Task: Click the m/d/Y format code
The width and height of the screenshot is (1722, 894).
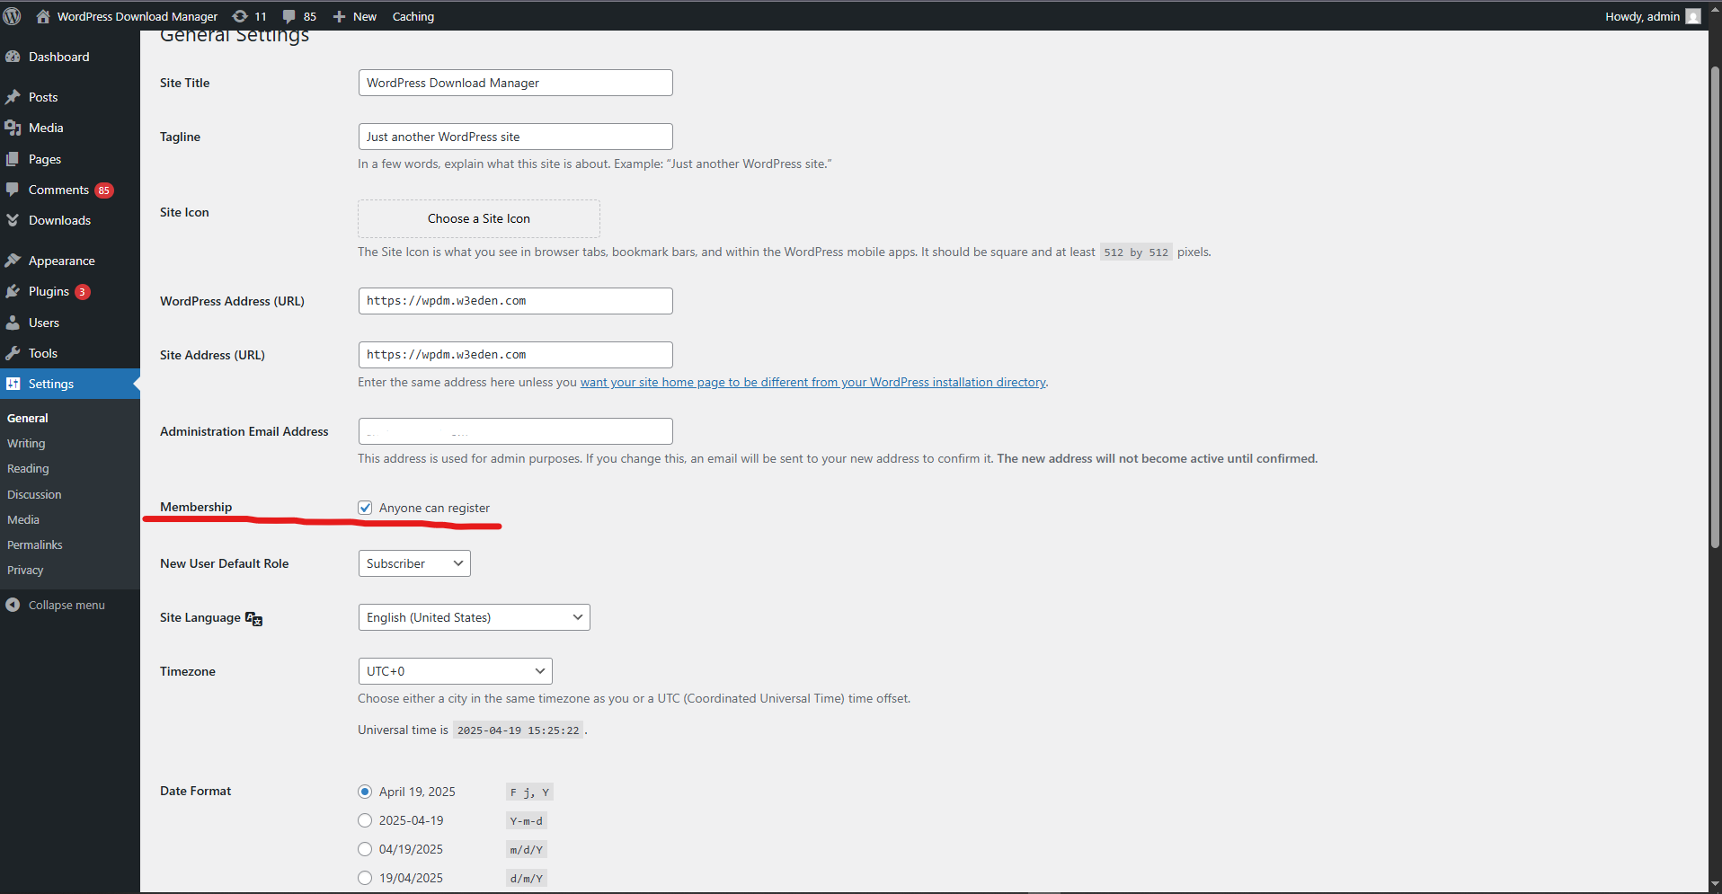Action: click(527, 850)
